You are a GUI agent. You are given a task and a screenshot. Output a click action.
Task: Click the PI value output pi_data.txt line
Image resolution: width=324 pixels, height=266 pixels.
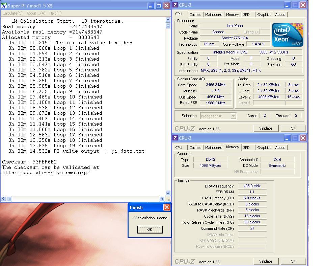click(x=77, y=151)
